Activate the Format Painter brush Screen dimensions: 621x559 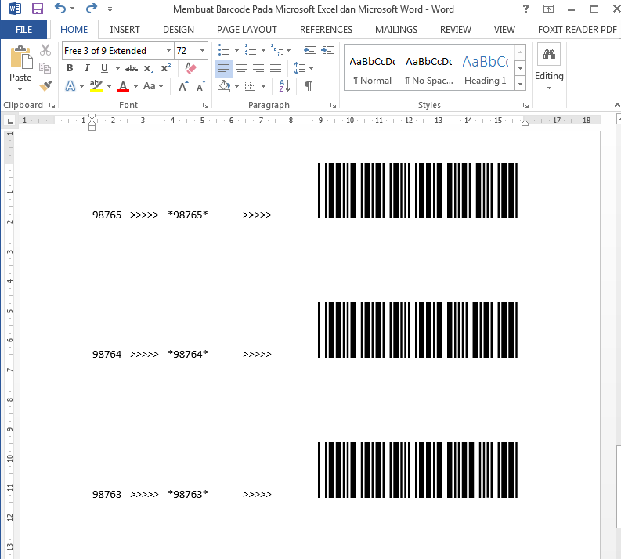click(x=45, y=86)
